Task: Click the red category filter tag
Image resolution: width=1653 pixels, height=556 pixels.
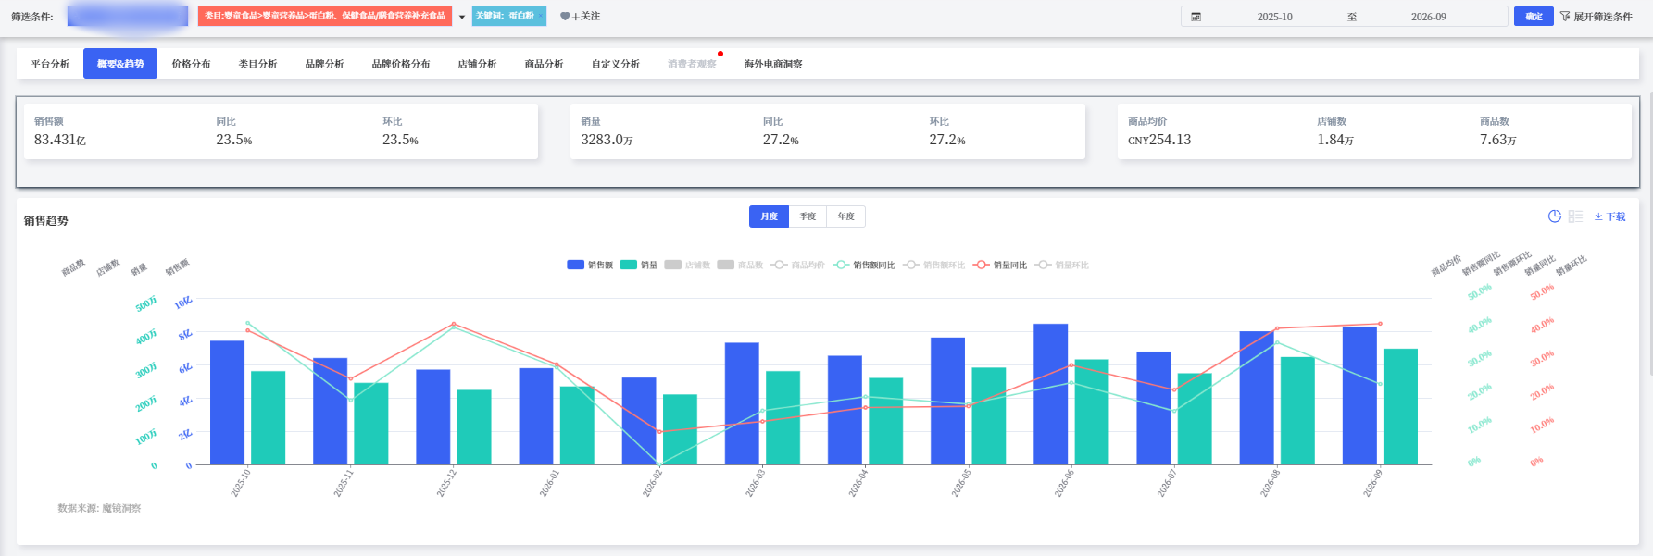Action: 325,16
